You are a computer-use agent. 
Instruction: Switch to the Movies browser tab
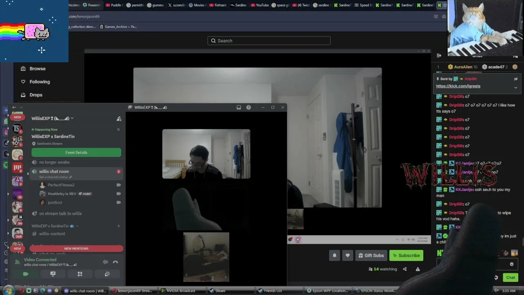pos(197,5)
